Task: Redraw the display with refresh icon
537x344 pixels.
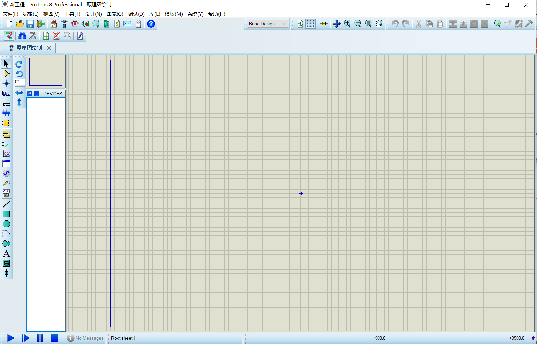Action: [300, 24]
